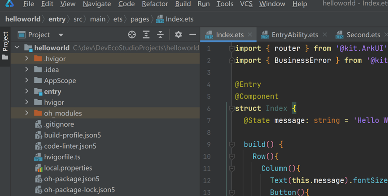This screenshot has width=388, height=196.
Task: Click the Project view window icon
Action: tap(22, 35)
